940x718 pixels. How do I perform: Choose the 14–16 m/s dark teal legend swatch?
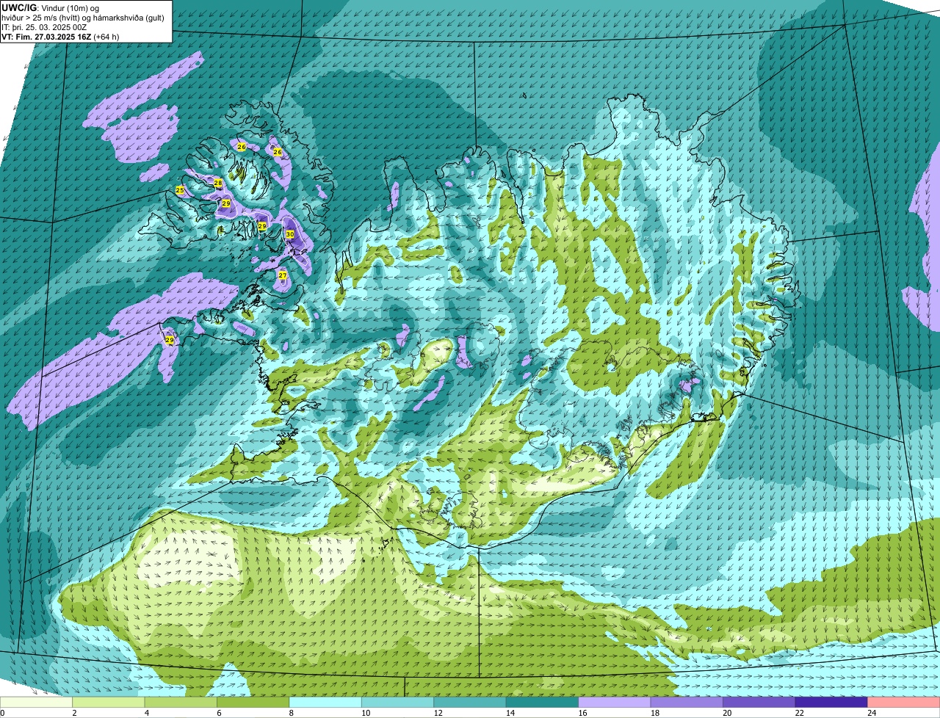(543, 702)
